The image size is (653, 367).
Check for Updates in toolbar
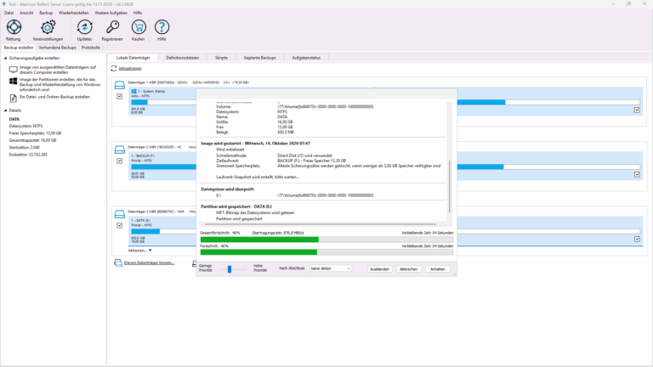[84, 31]
